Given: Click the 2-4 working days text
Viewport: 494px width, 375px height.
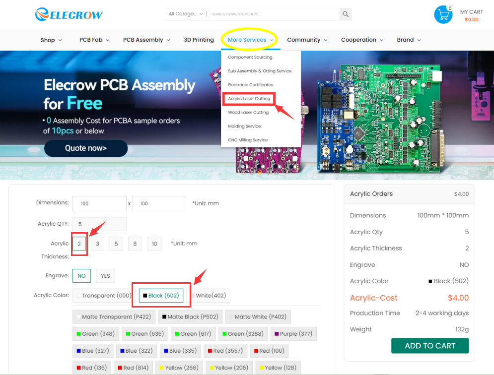Looking at the screenshot, I should pos(442,313).
